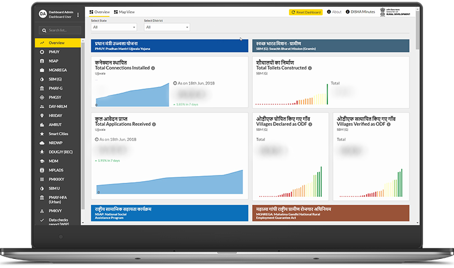
Task: Expand the Select District dropdown
Action: click(167, 27)
